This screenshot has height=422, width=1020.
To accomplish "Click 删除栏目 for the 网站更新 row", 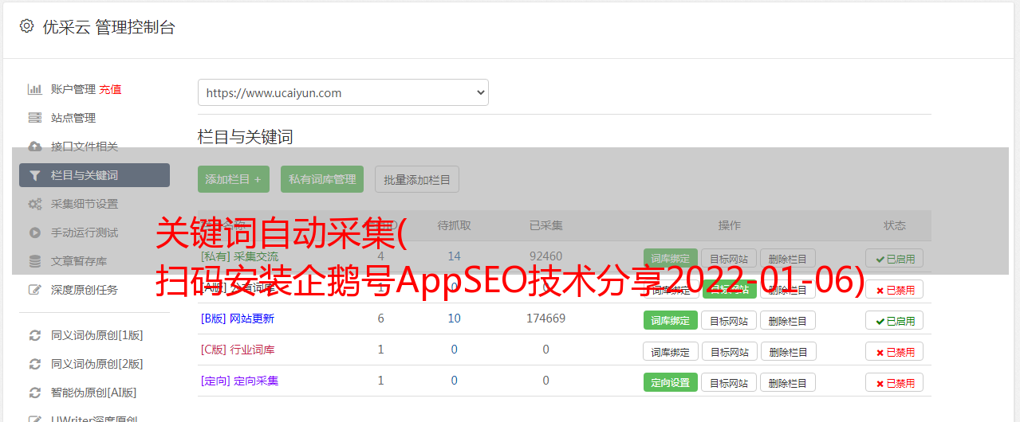I will pyautogui.click(x=788, y=320).
